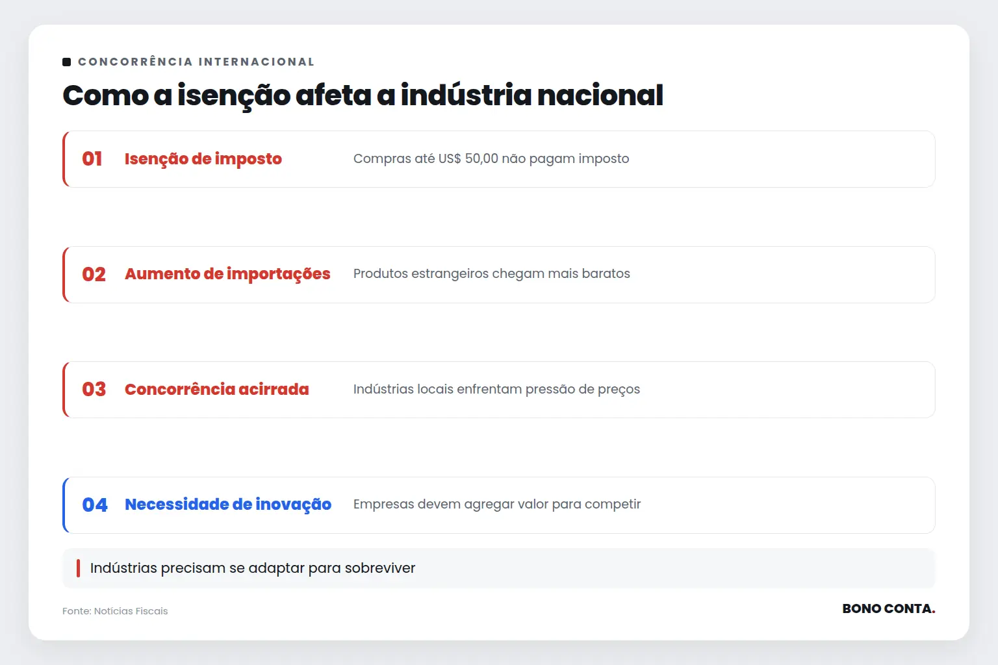
Task: Click the headline 'Como a isenção afeta a indústria nacional'
Action: point(363,95)
